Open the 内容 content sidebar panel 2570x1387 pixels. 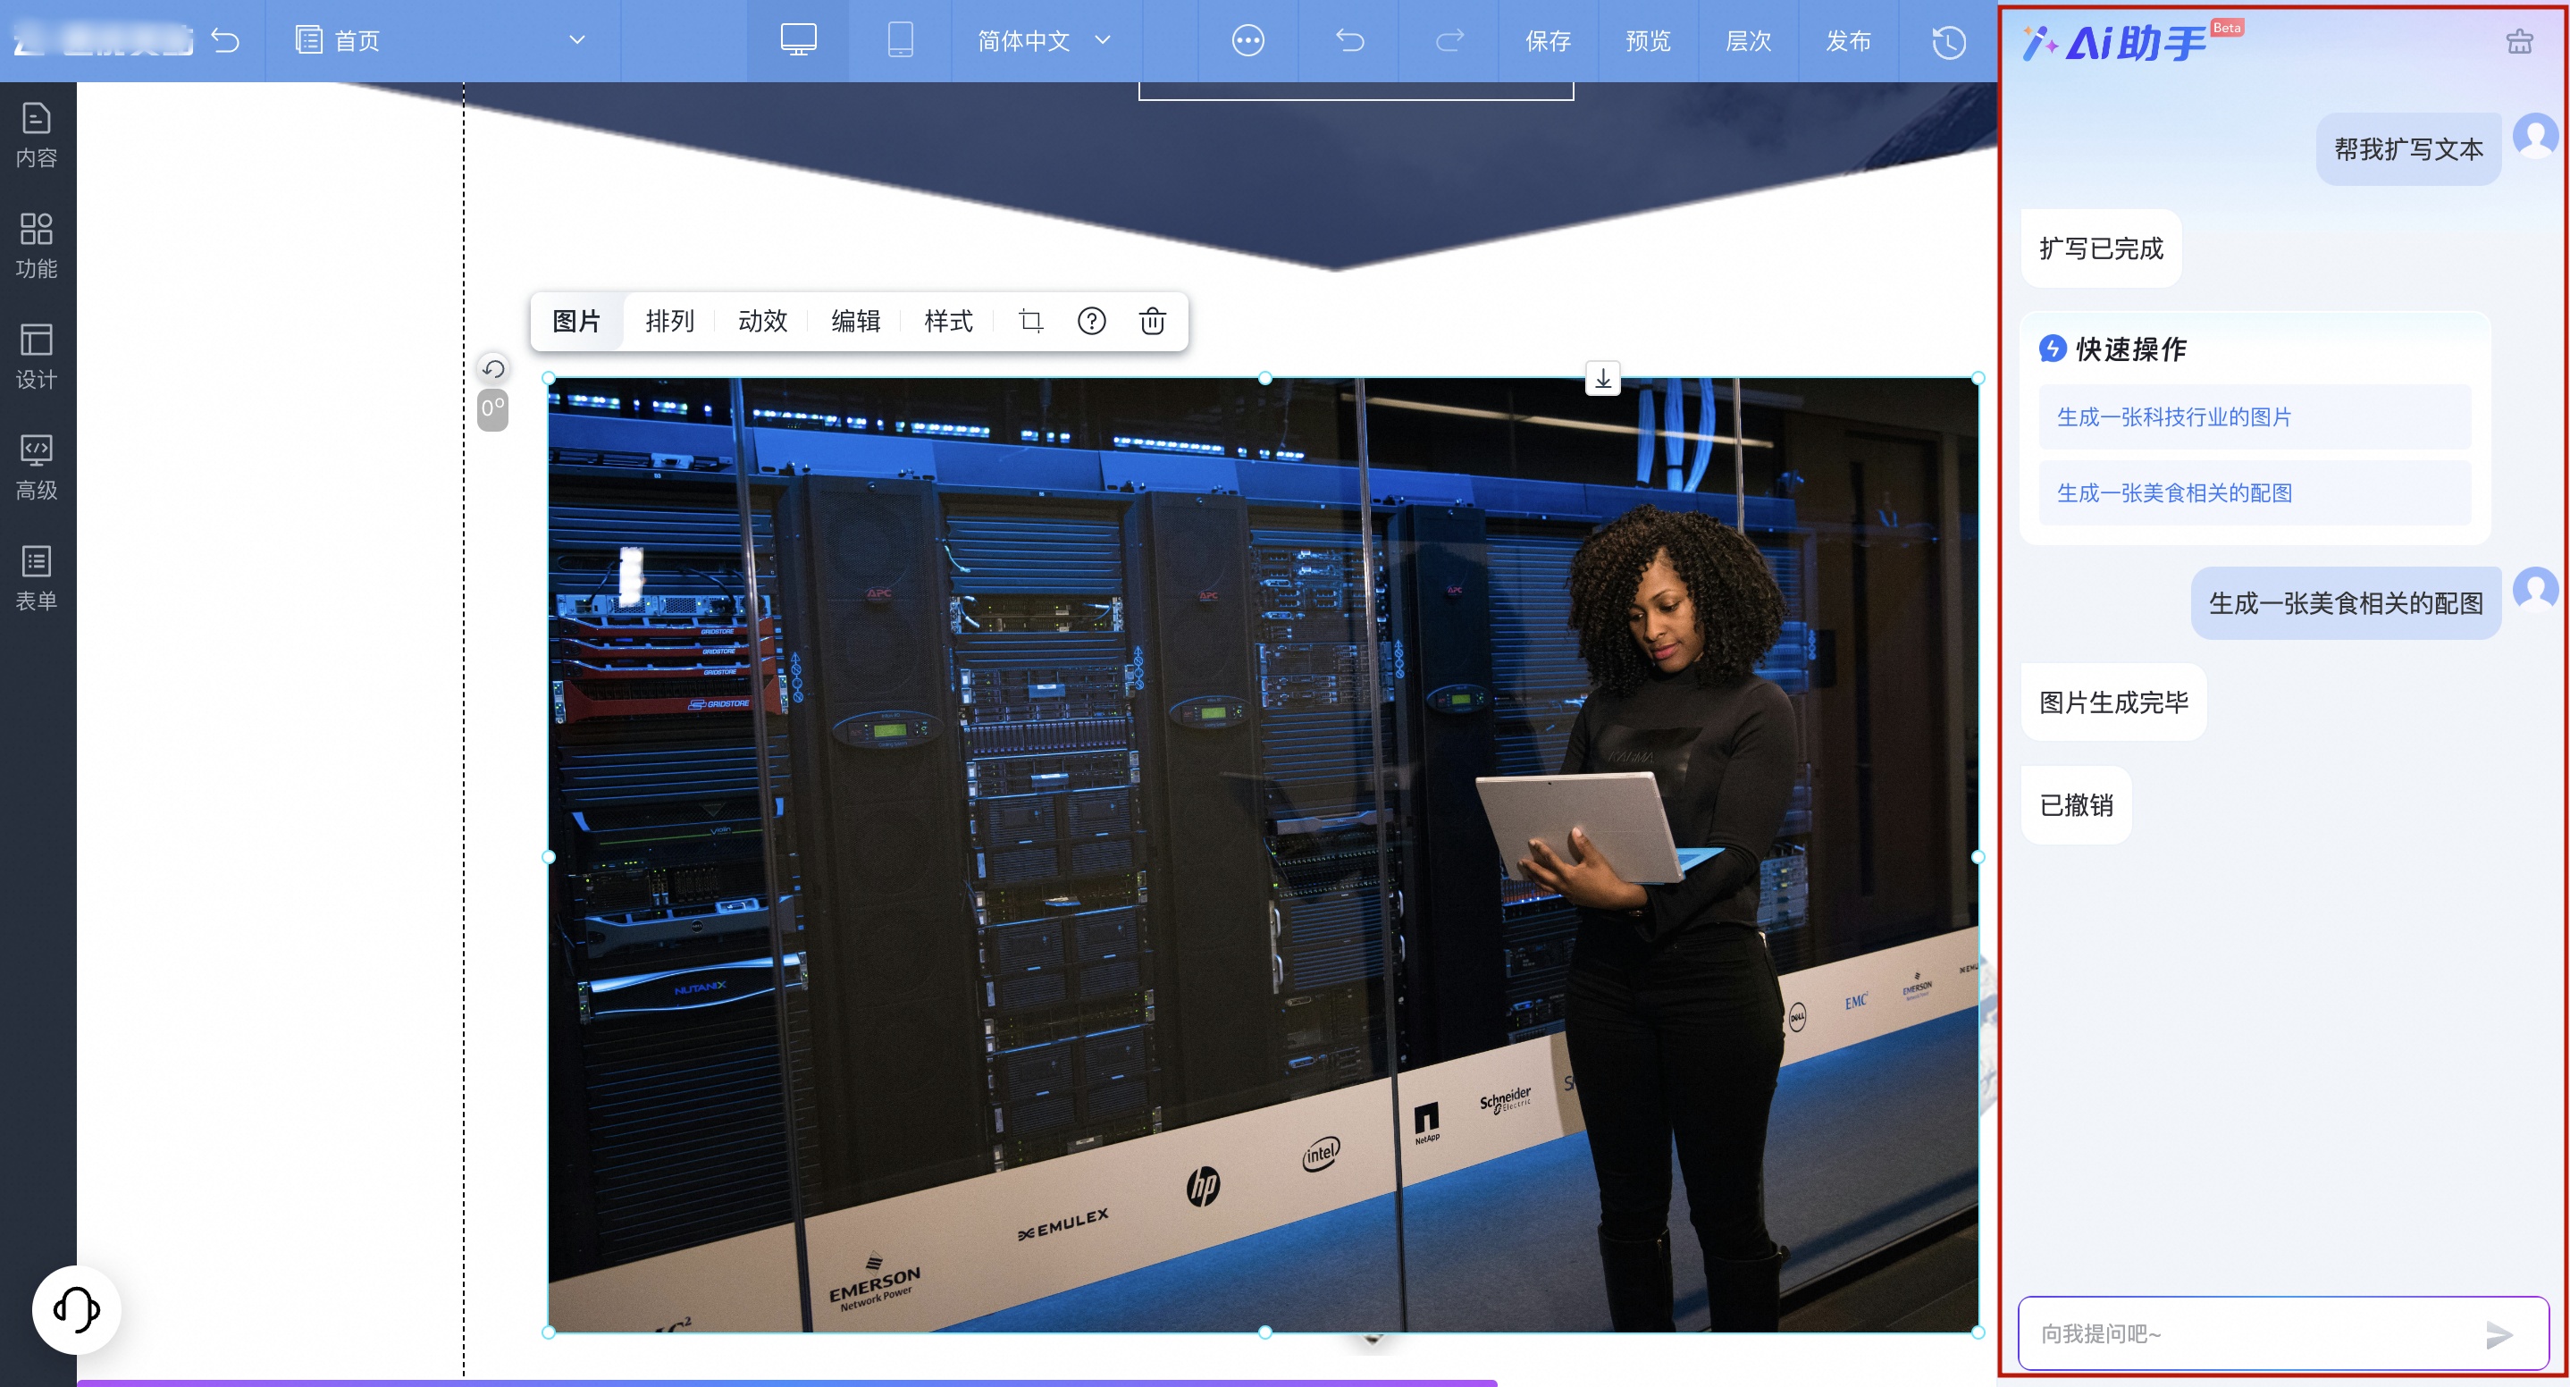(37, 136)
